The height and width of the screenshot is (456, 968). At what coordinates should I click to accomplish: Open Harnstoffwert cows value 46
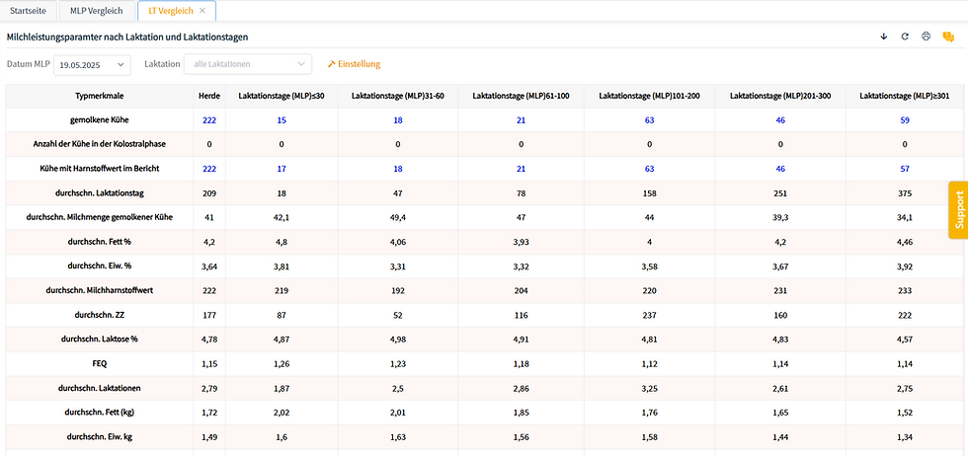780,169
